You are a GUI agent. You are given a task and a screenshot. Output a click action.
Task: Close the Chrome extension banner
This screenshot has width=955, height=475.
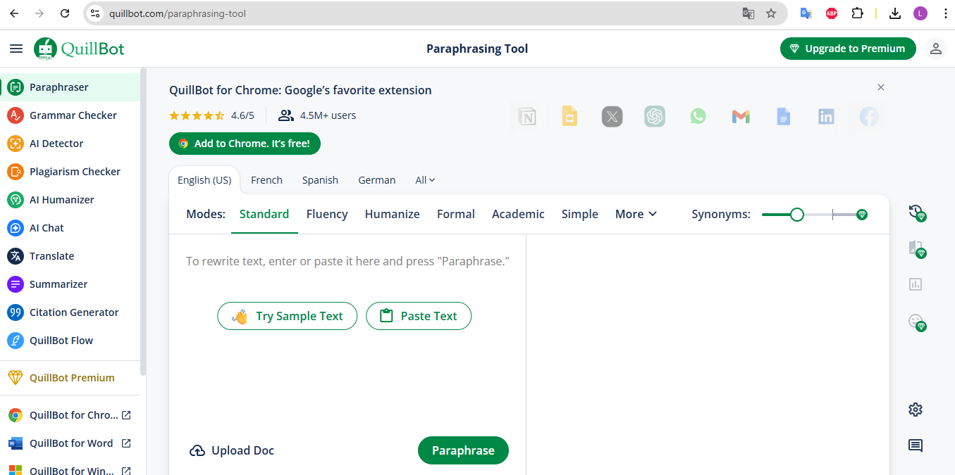click(880, 87)
